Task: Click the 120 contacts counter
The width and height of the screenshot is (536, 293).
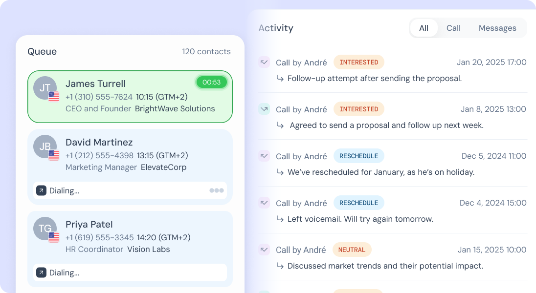Action: (206, 51)
